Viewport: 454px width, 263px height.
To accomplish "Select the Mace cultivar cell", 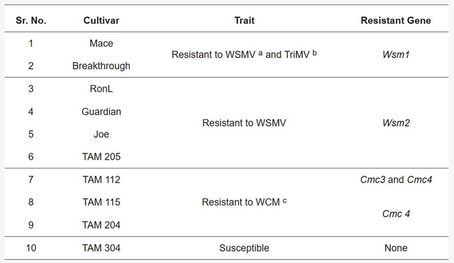I will (x=101, y=43).
